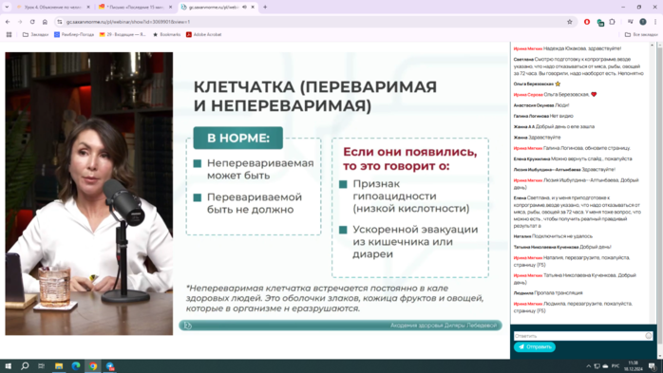Screen dimensions: 663x373
Task: Click into the 'Ответить' chat reply field
Action: point(578,336)
